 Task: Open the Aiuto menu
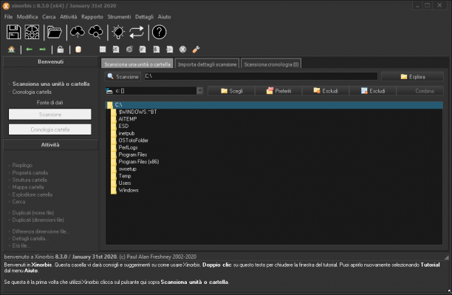coord(164,17)
